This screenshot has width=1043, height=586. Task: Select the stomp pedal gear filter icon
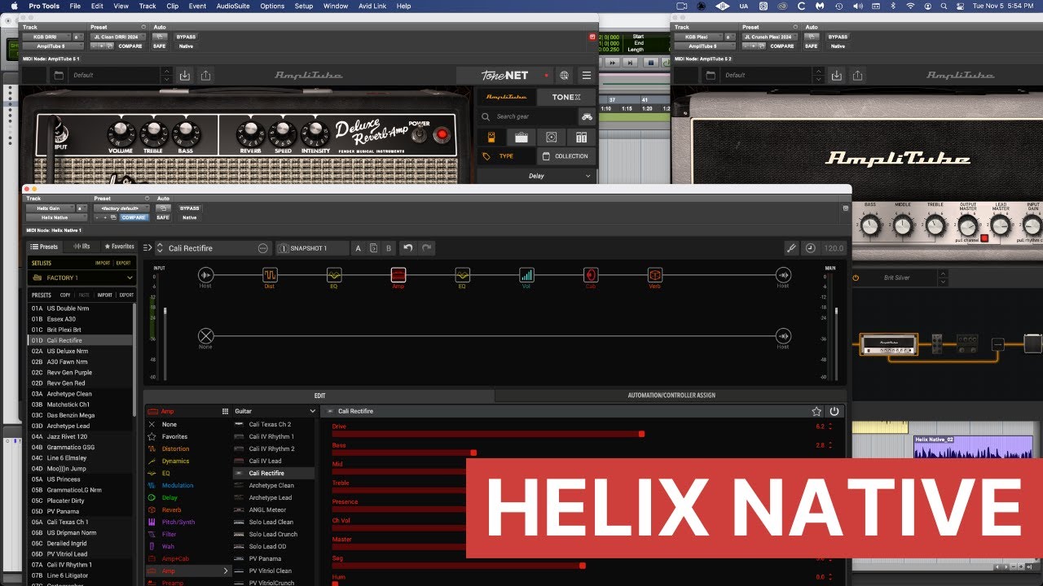point(491,137)
